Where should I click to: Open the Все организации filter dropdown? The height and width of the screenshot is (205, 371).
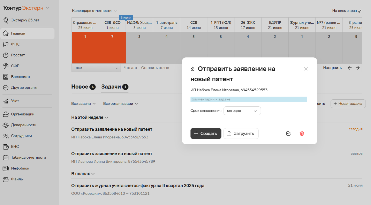(120, 104)
